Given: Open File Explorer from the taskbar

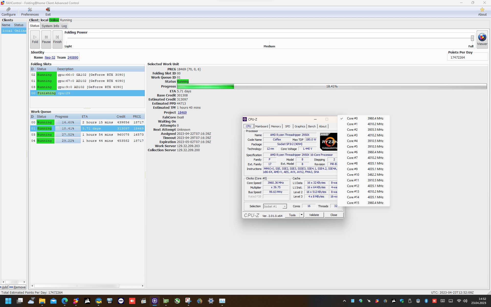Looking at the screenshot, I should [42, 301].
